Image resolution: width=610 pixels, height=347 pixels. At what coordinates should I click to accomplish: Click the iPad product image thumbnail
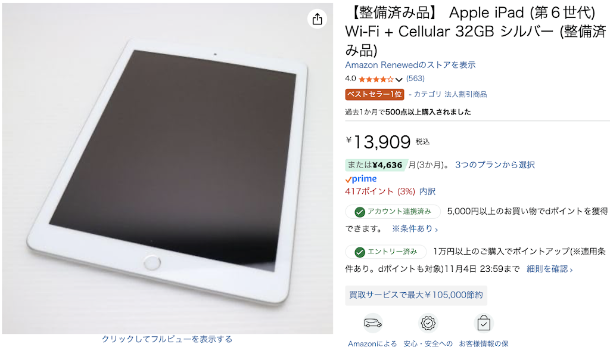[167, 168]
